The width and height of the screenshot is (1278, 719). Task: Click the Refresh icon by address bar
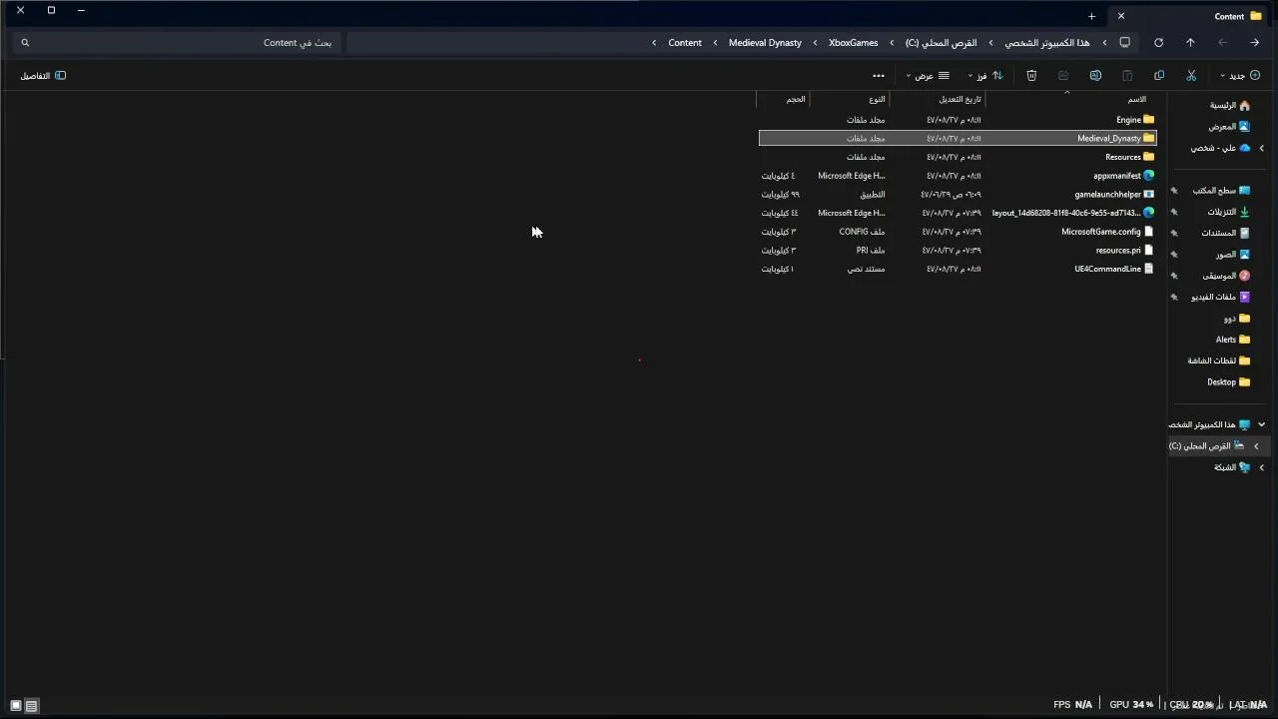(x=1158, y=43)
